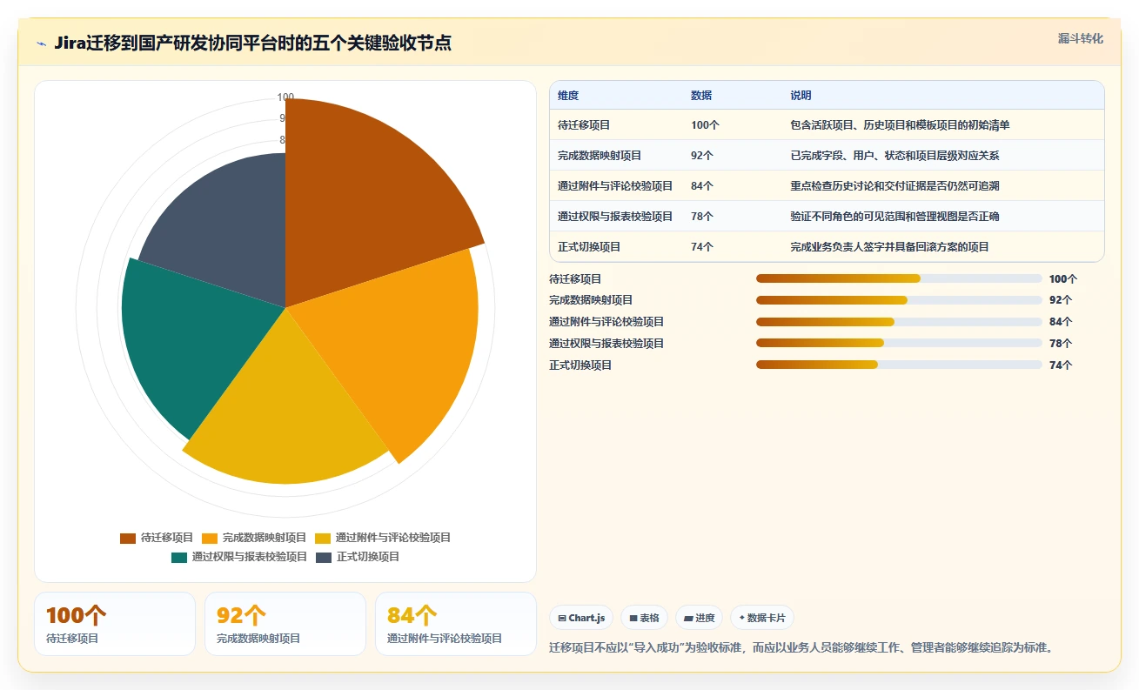The image size is (1139, 690).
Task: Click the 说明 column header
Action: click(801, 96)
